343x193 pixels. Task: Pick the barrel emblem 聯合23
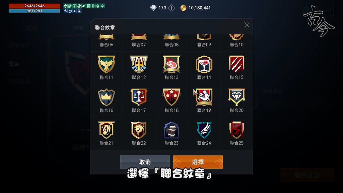171,130
